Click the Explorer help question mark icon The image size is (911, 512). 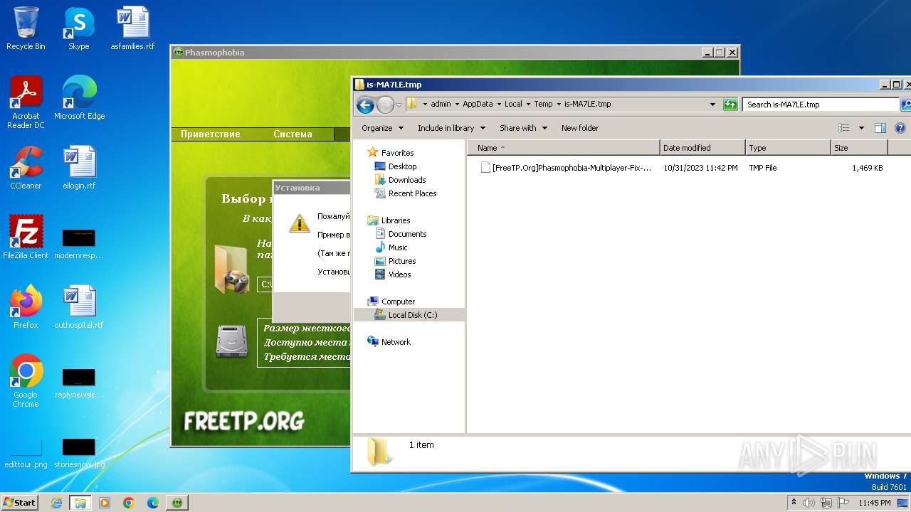pyautogui.click(x=900, y=128)
